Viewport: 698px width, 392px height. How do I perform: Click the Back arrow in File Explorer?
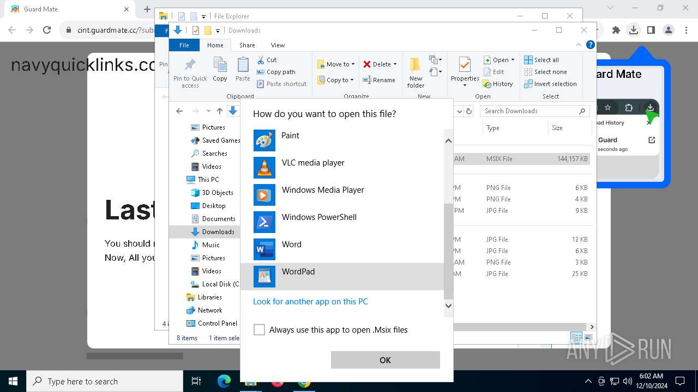[x=179, y=111]
